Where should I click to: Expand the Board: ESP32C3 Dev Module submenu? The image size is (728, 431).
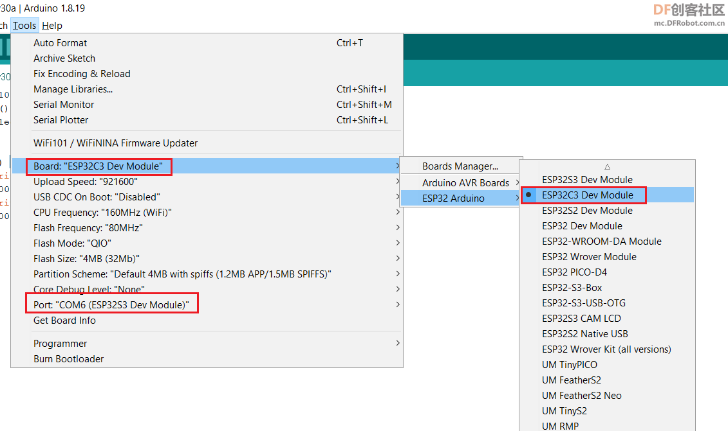pyautogui.click(x=207, y=166)
